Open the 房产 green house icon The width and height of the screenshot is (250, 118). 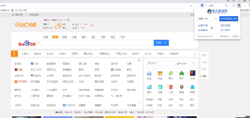182,73
